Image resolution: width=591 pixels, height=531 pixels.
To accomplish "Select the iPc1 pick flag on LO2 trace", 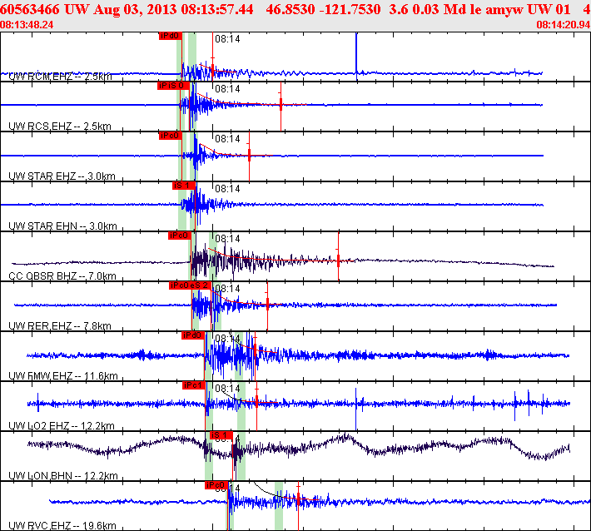I will coord(194,385).
